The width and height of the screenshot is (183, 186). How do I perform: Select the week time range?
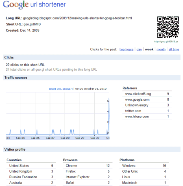coord(149,50)
